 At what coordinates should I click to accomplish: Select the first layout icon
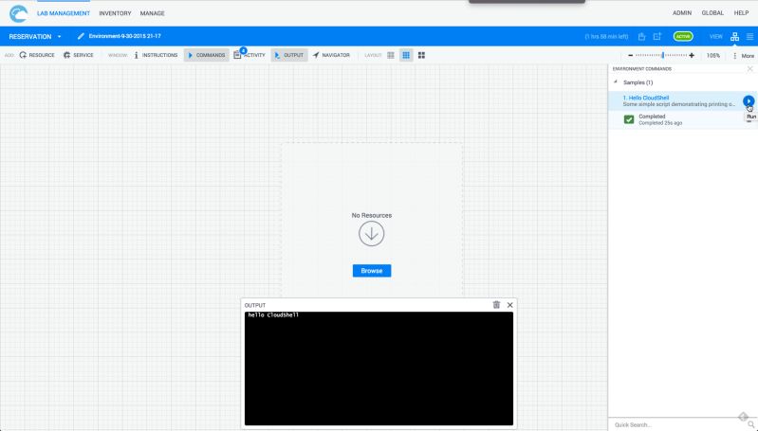[391, 56]
